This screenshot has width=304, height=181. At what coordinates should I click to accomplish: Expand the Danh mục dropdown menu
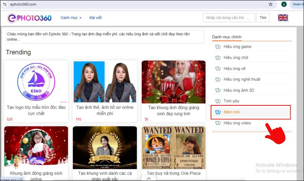tap(71, 18)
